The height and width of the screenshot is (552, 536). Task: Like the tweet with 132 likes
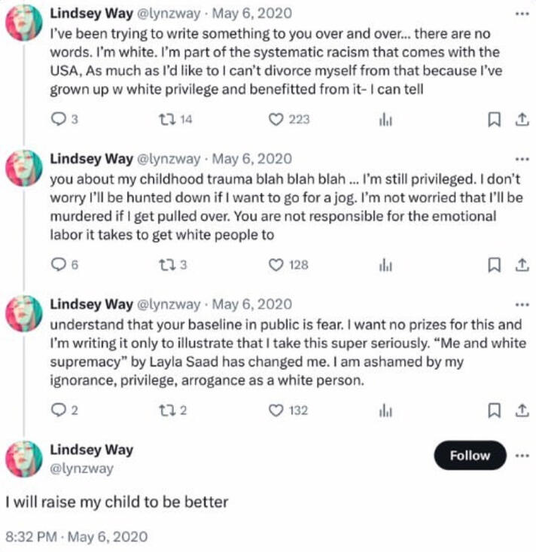276,410
